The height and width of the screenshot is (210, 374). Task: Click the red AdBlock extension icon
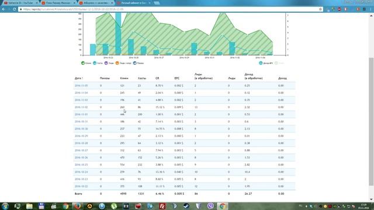340,9
